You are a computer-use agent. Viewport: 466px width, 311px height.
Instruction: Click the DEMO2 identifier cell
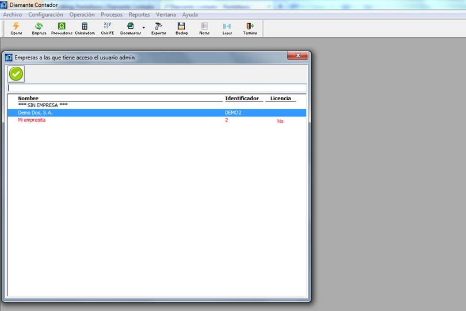233,112
